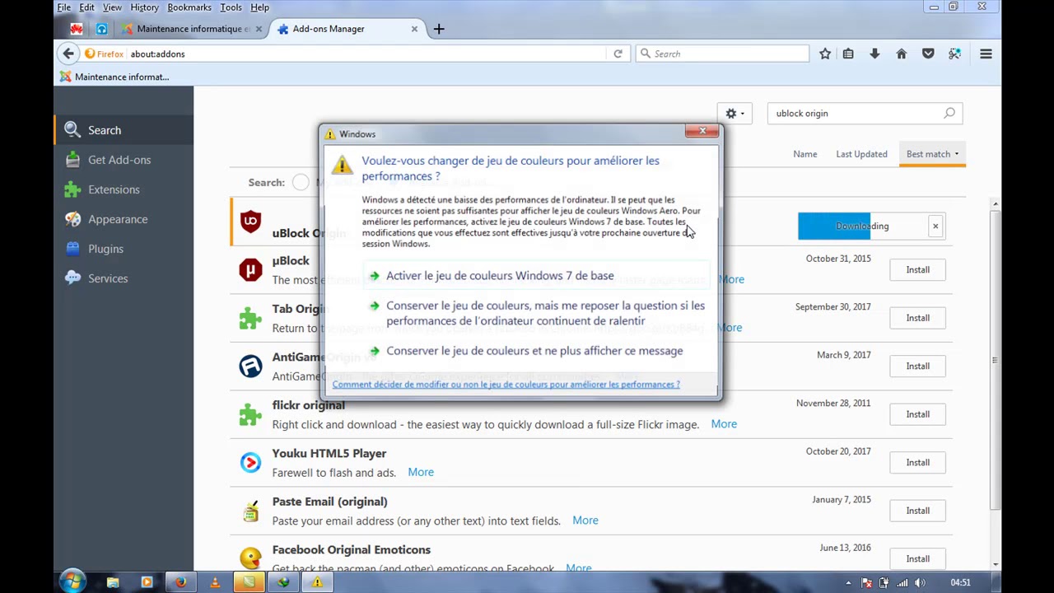
Task: Sort add-ons by Name
Action: click(x=805, y=154)
